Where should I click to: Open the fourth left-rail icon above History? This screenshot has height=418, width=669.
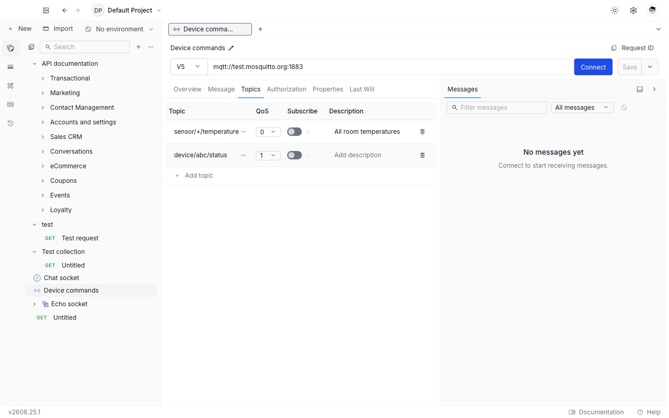click(10, 104)
